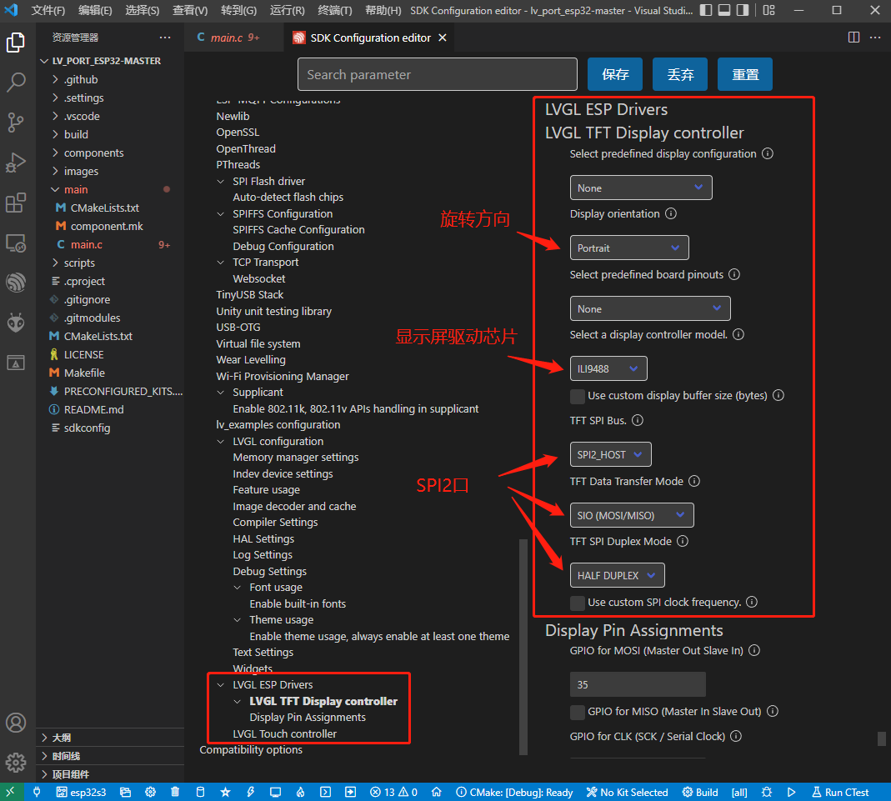Open predefined display configuration dropdown

coord(641,188)
